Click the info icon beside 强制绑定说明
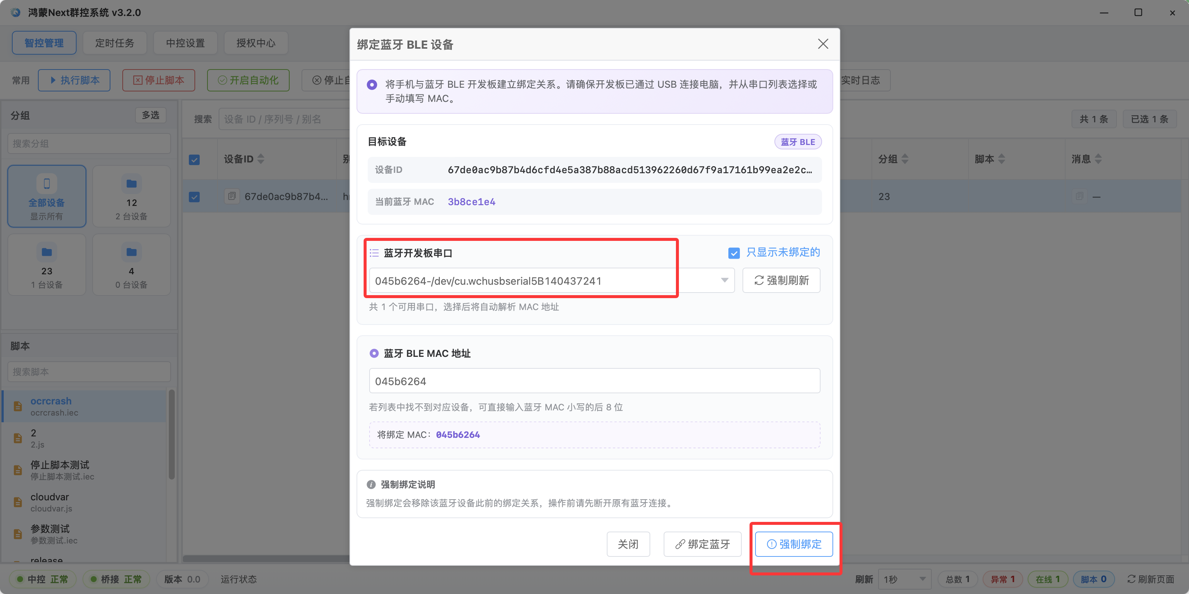The height and width of the screenshot is (594, 1189). point(371,485)
